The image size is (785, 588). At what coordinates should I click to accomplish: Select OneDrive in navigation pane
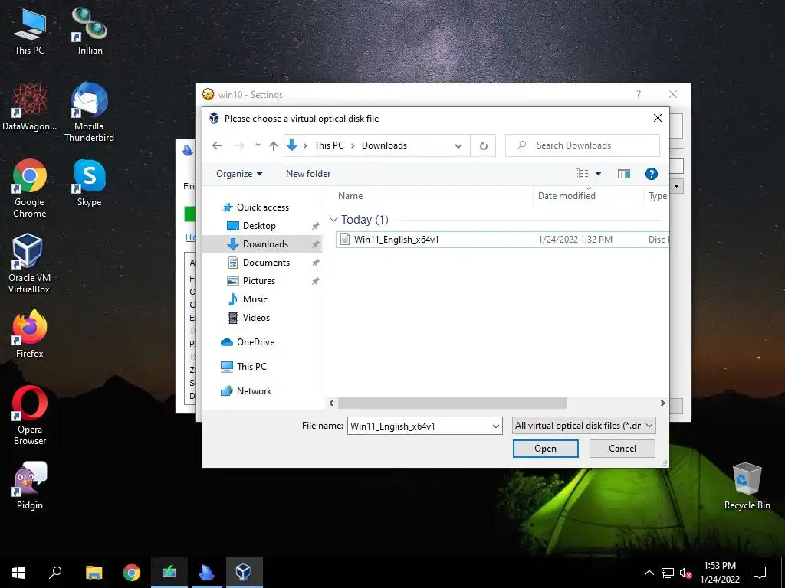pos(255,342)
